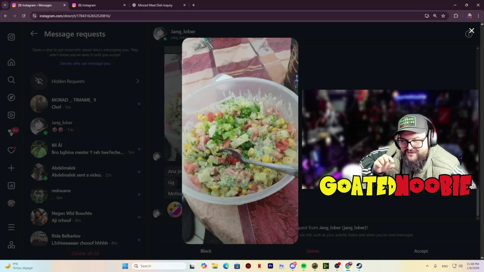484x272 pixels.
Task: Switch to Instagram Messages browser tab
Action: click(x=38, y=5)
